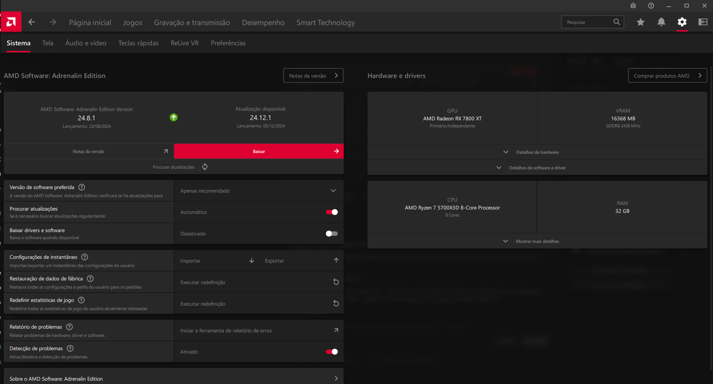713x384 pixels.
Task: Open Jogos tab
Action: point(133,22)
